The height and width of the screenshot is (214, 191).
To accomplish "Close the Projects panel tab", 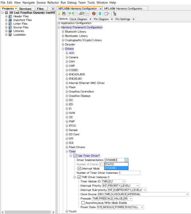I will 16,9.
